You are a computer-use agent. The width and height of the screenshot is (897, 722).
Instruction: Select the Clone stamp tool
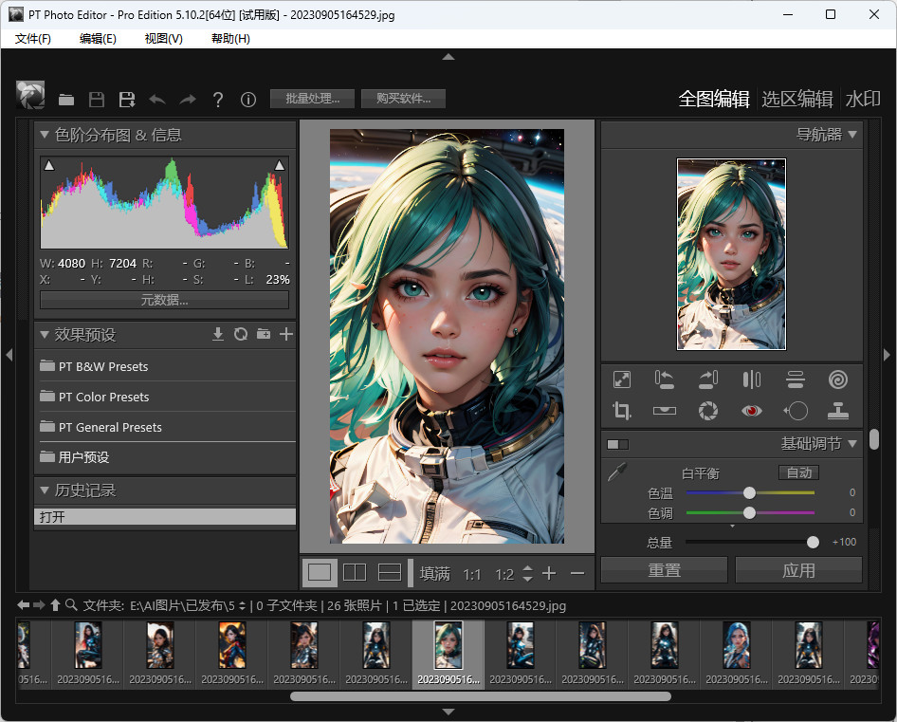click(838, 411)
